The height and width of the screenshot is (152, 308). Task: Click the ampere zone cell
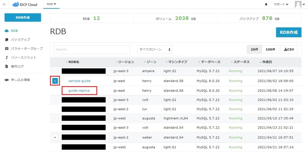click(148, 71)
